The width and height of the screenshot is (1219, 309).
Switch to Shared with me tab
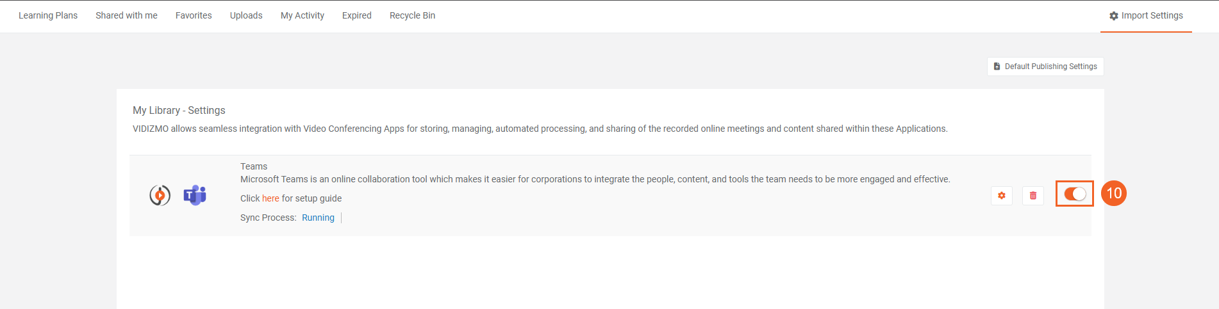126,15
